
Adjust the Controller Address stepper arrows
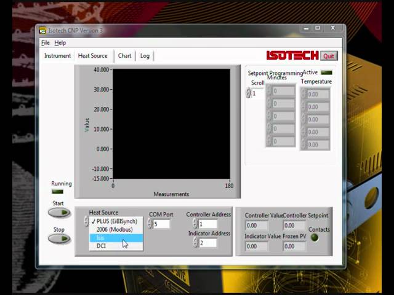[x=195, y=224]
